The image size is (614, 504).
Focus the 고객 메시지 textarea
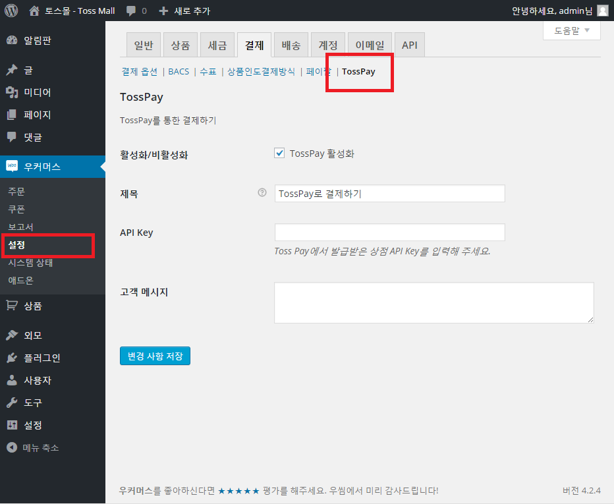[434, 302]
